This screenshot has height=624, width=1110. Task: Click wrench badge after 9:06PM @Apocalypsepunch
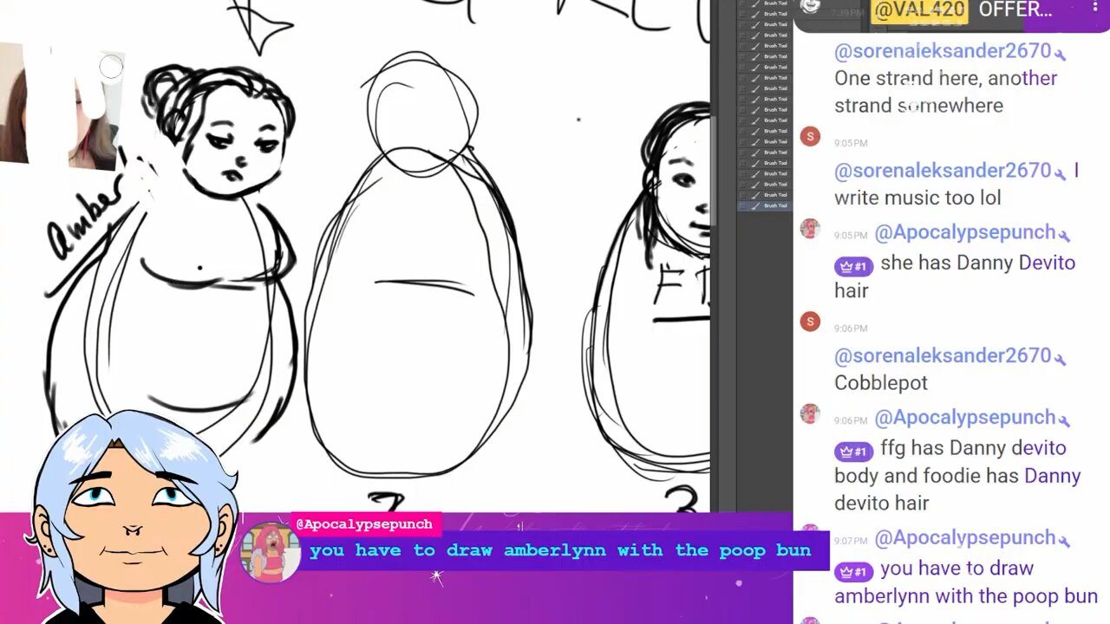pos(1064,420)
